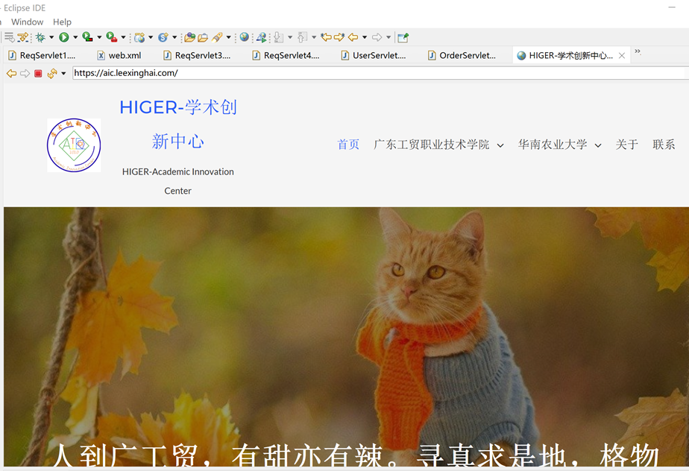689x471 pixels.
Task: Click the 首页 navigation link
Action: (x=348, y=145)
